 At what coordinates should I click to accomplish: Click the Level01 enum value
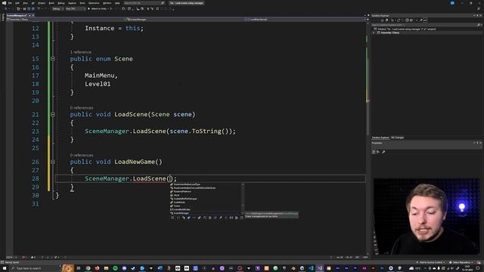(98, 84)
